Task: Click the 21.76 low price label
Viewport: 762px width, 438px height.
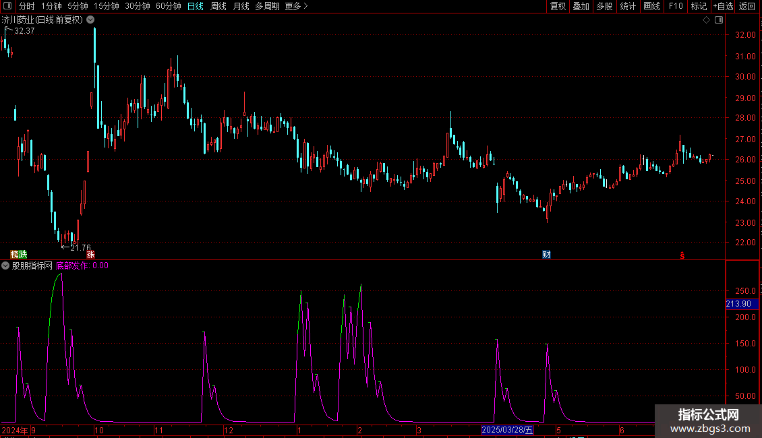Action: (81, 248)
